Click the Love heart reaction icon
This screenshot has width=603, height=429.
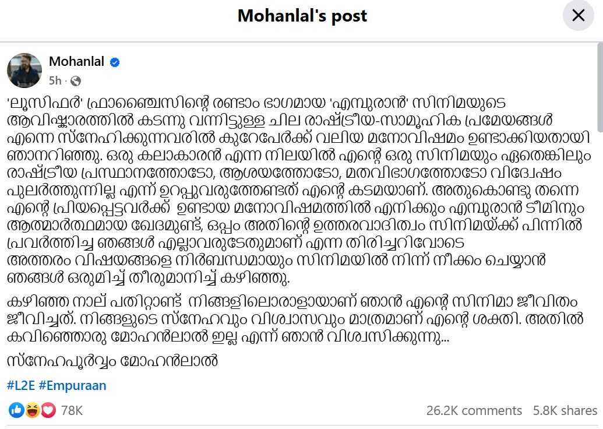pos(48,410)
